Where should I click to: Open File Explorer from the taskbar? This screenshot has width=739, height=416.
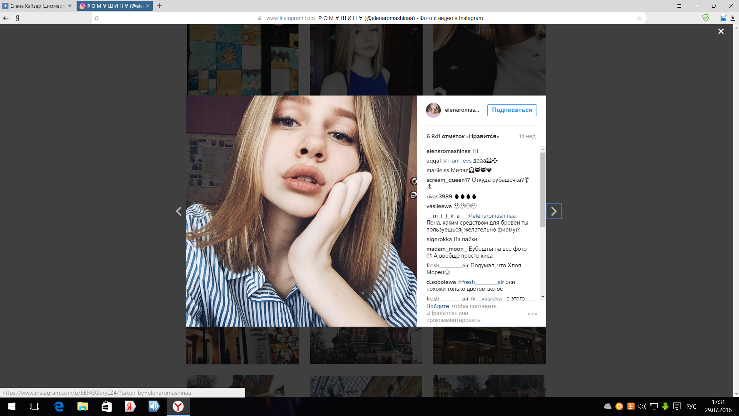(x=83, y=406)
